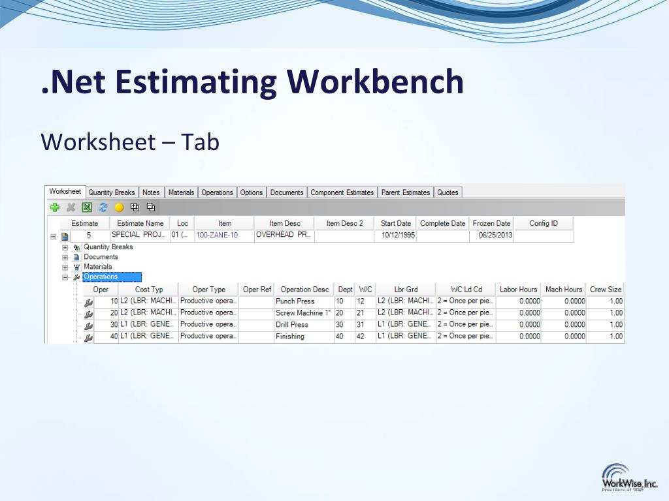
Task: Click the wrench icon for operation 40
Action: click(88, 338)
